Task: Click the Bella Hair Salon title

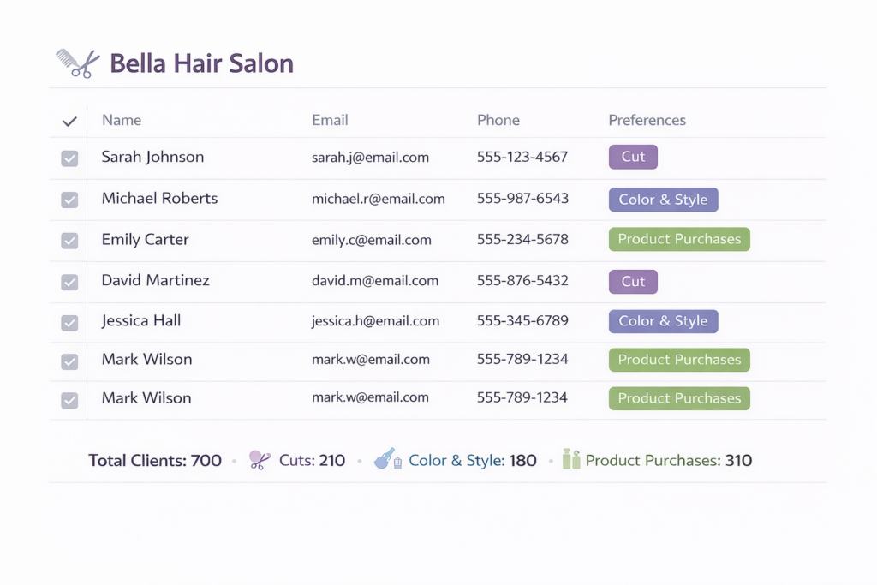Action: (x=202, y=63)
